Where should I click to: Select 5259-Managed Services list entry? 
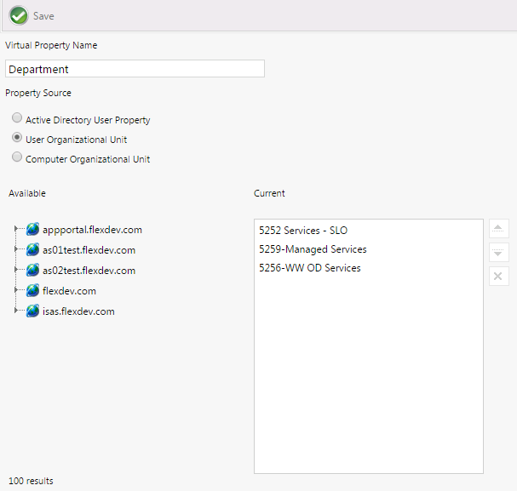coord(313,249)
